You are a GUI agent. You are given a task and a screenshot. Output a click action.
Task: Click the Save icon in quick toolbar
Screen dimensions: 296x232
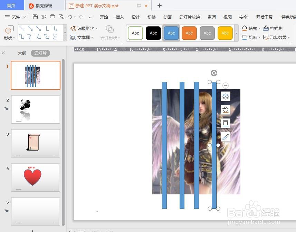(35, 17)
